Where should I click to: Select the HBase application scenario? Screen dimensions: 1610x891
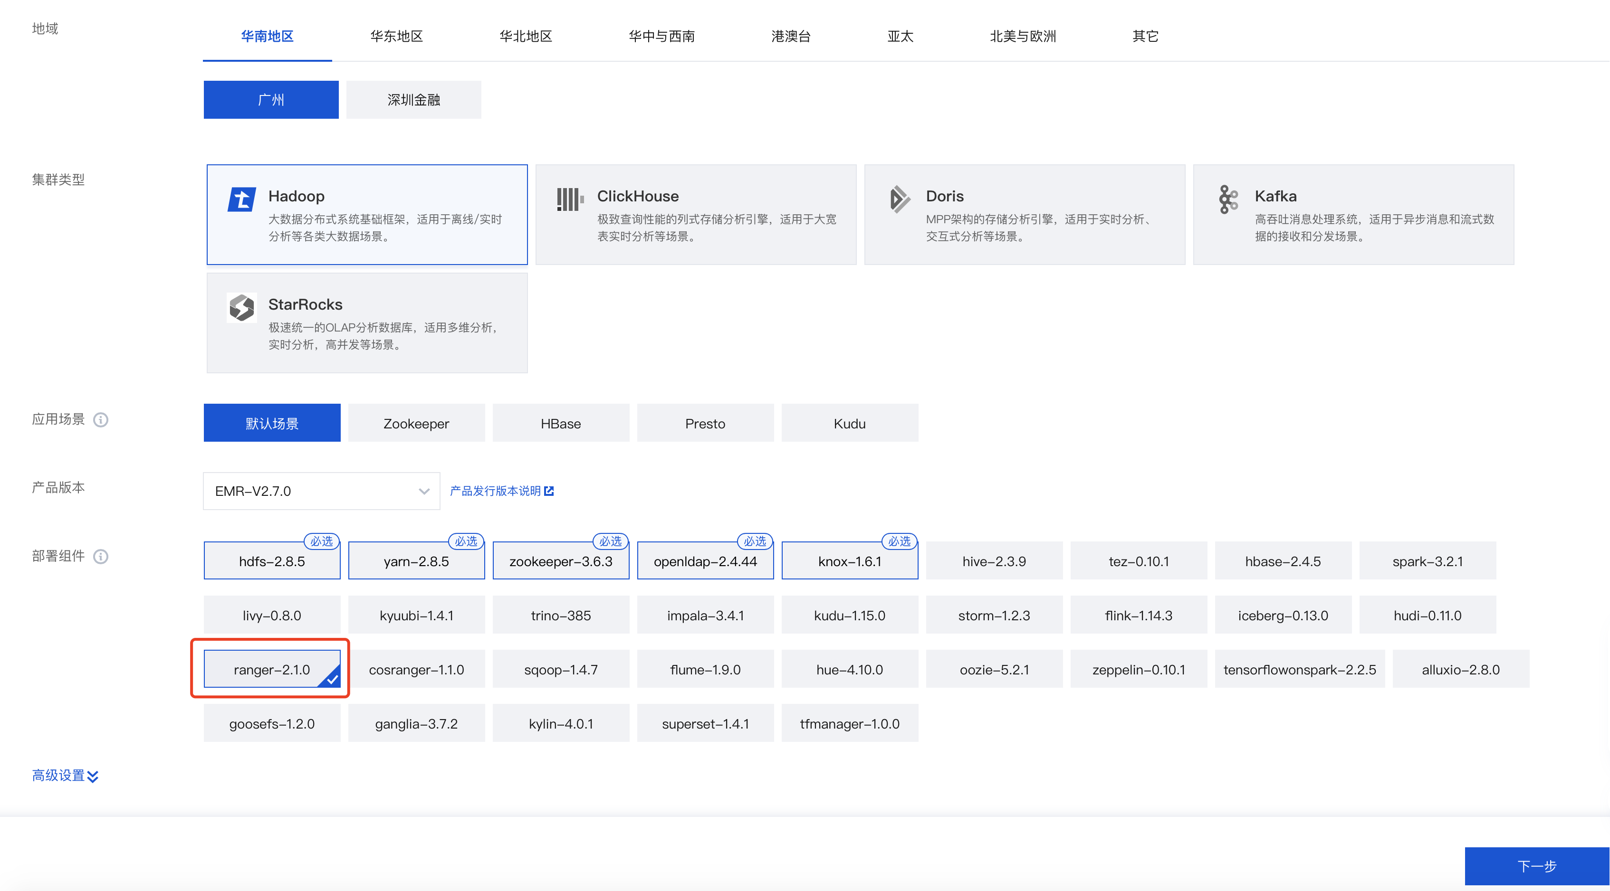pos(560,422)
